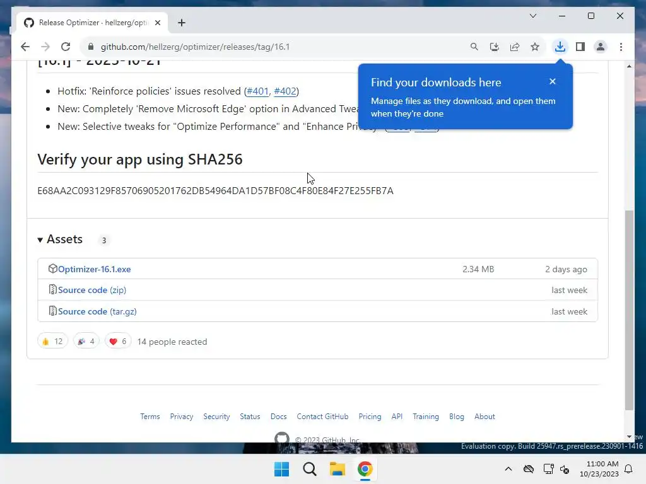Click the archive icon beside Source code (tar.gz)
Image resolution: width=646 pixels, height=484 pixels.
53,311
